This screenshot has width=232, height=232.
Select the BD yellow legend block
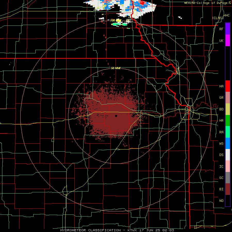[228, 109]
